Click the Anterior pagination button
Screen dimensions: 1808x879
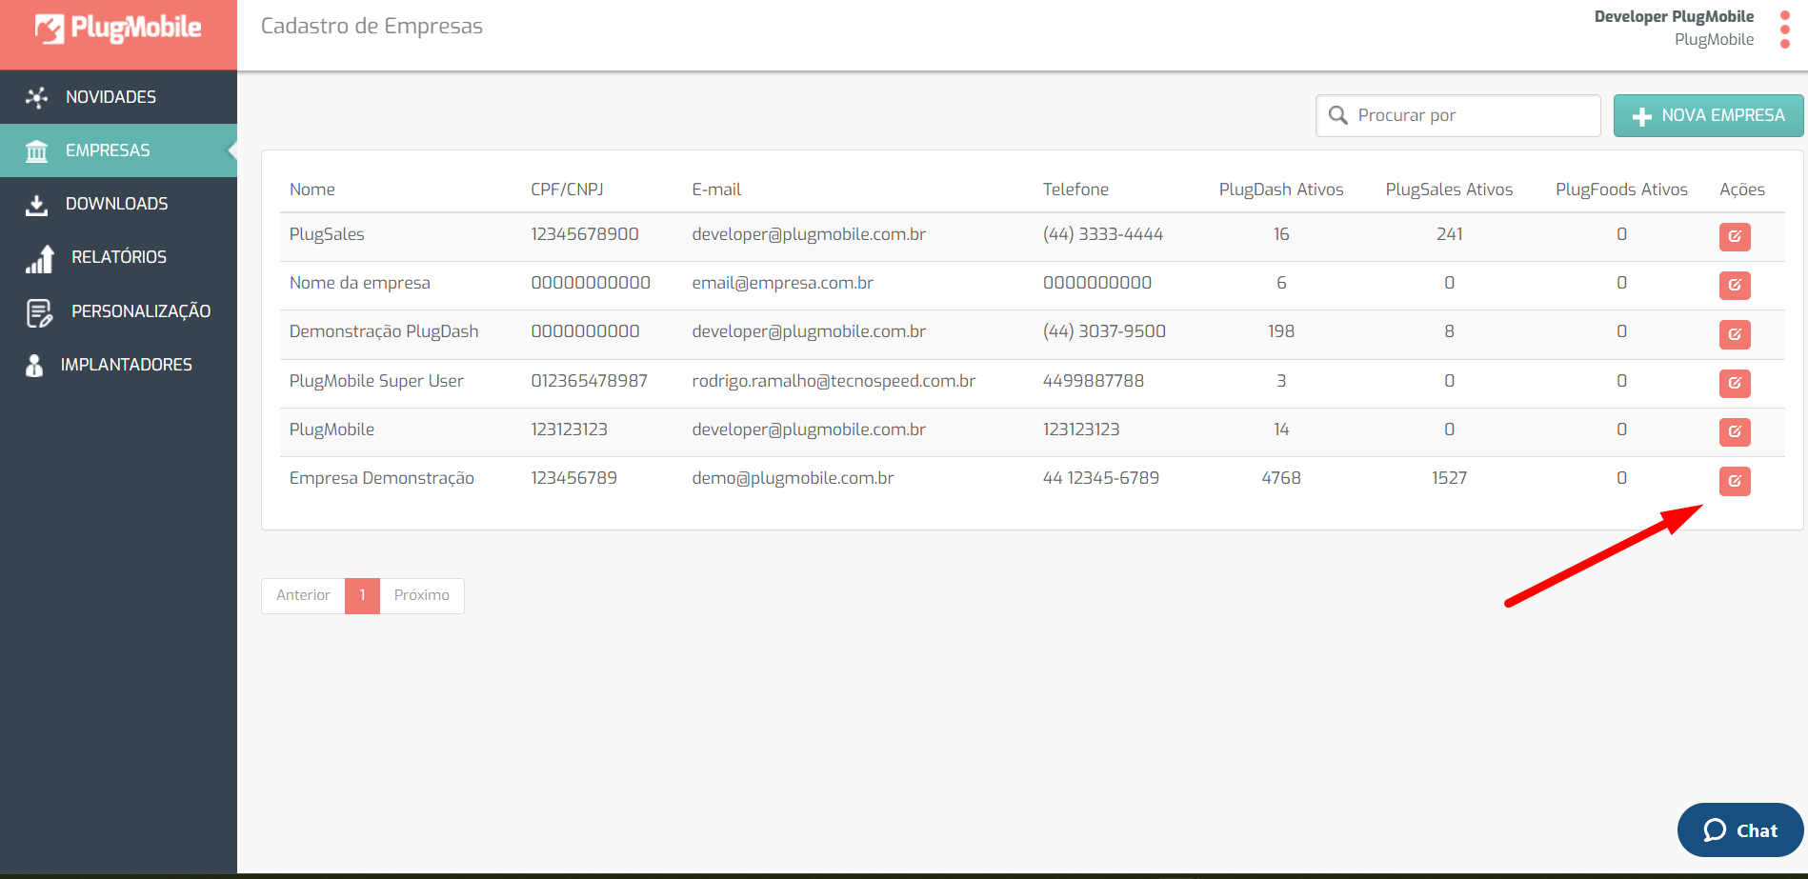[303, 595]
